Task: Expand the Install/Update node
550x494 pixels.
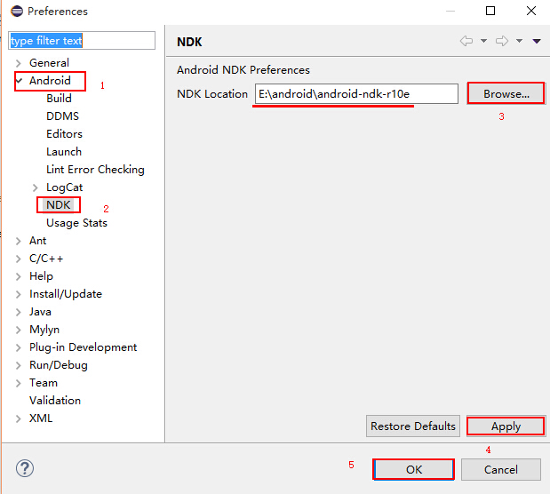Action: point(19,294)
